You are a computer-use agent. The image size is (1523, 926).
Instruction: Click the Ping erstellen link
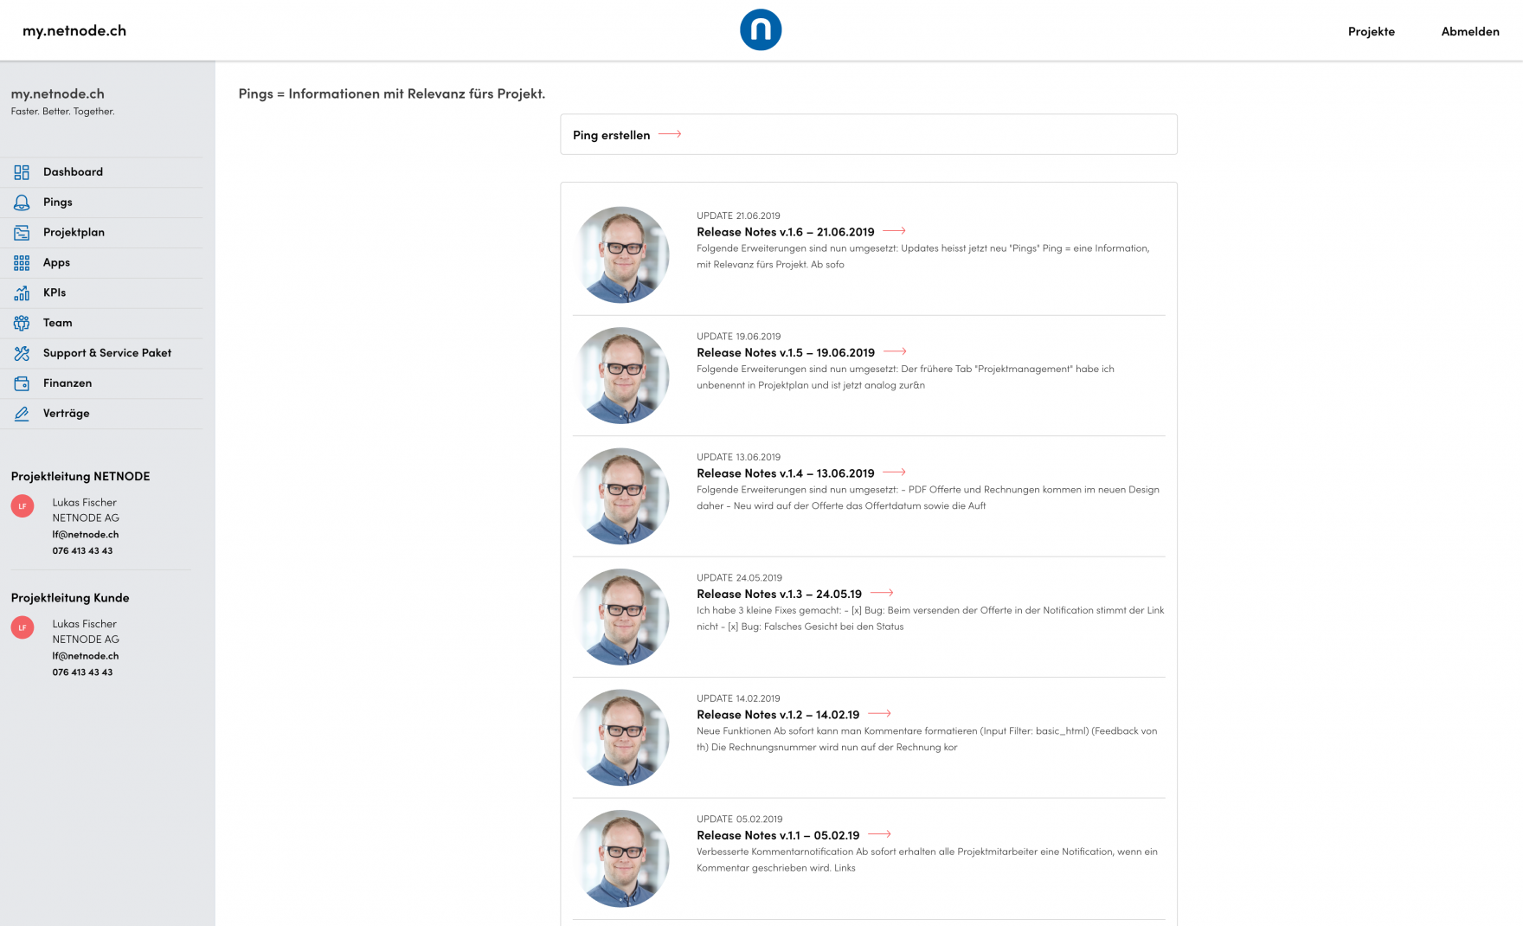(611, 135)
